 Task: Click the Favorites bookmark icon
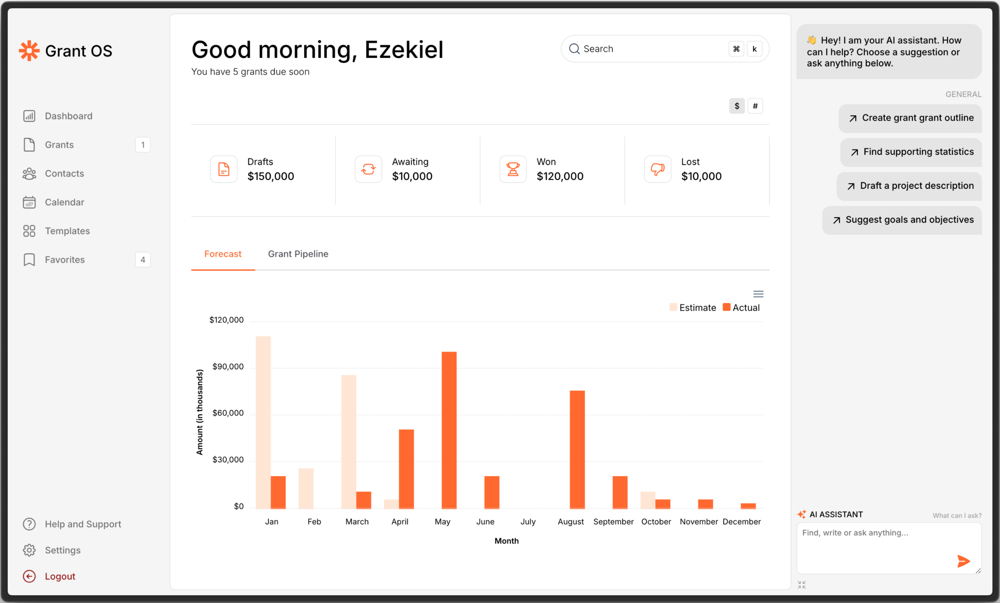[29, 260]
